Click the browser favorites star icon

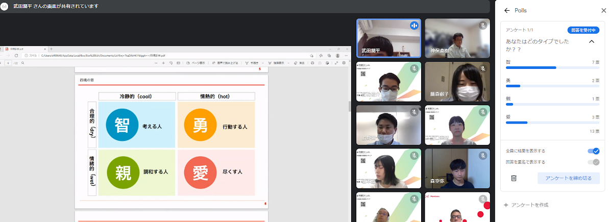click(x=321, y=56)
